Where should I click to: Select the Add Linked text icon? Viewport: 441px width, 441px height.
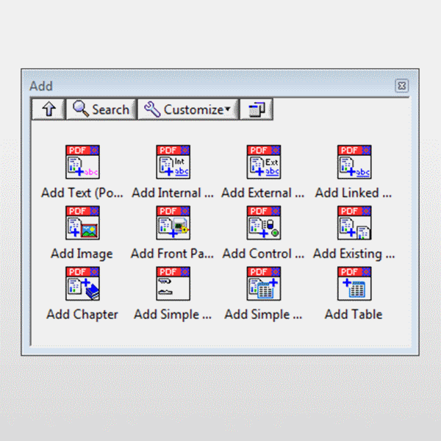pos(354,162)
